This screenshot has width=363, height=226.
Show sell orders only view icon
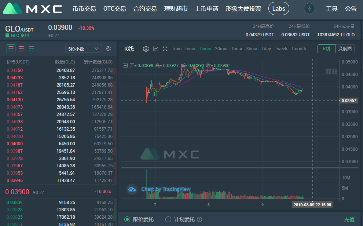(x=21, y=49)
